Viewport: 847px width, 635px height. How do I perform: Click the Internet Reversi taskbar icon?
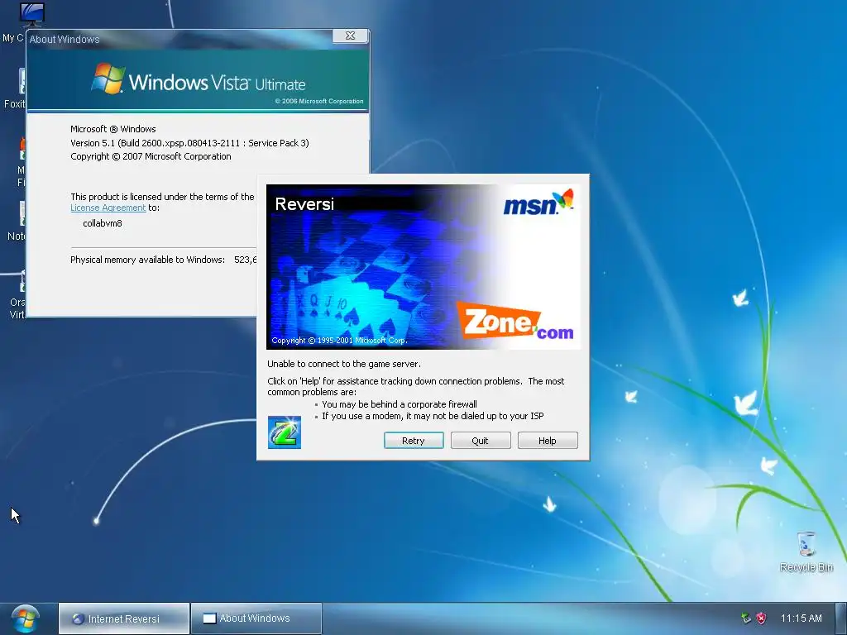point(79,618)
